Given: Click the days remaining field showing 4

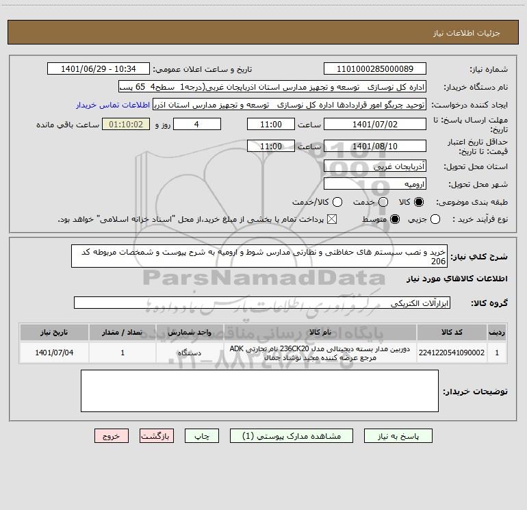Looking at the screenshot, I should 197,124.
